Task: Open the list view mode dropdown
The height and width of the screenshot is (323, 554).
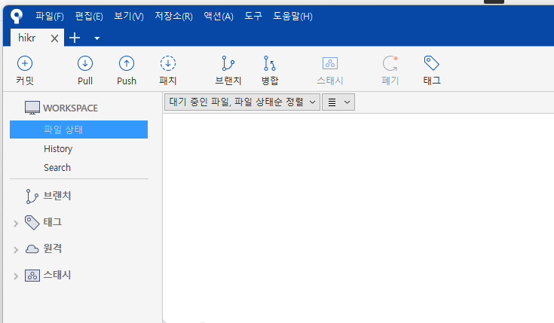Action: coord(338,102)
